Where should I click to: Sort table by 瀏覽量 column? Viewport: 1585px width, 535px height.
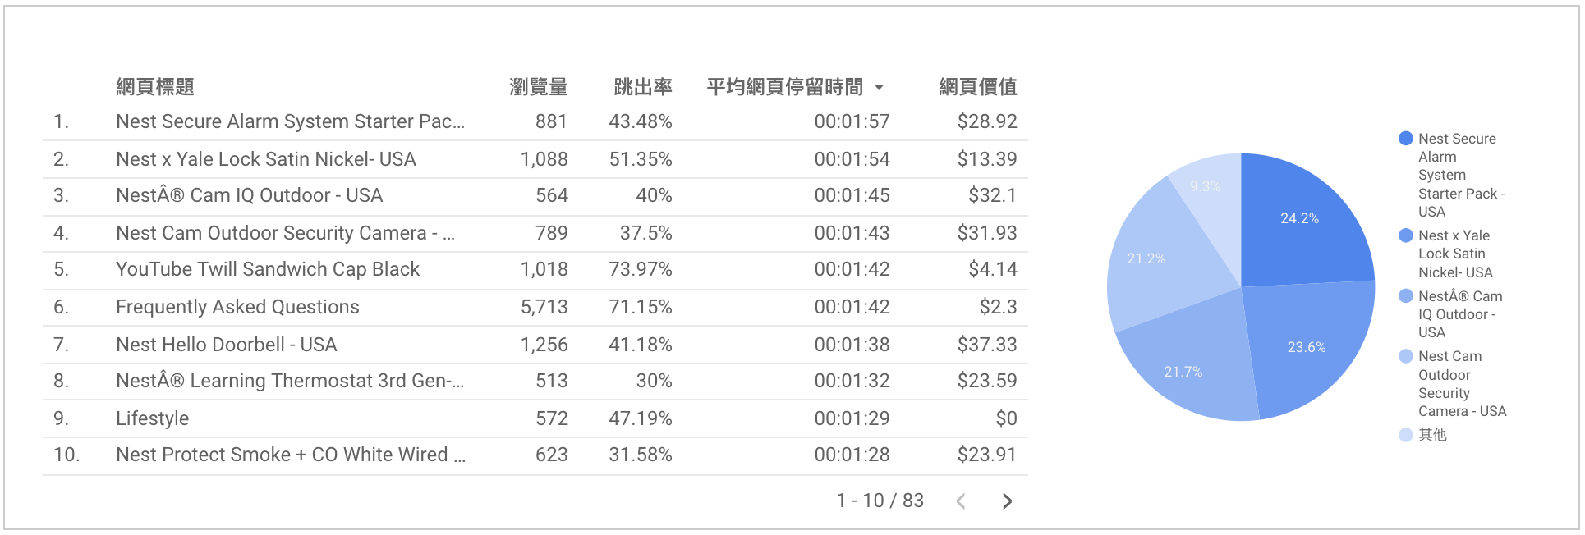point(538,87)
